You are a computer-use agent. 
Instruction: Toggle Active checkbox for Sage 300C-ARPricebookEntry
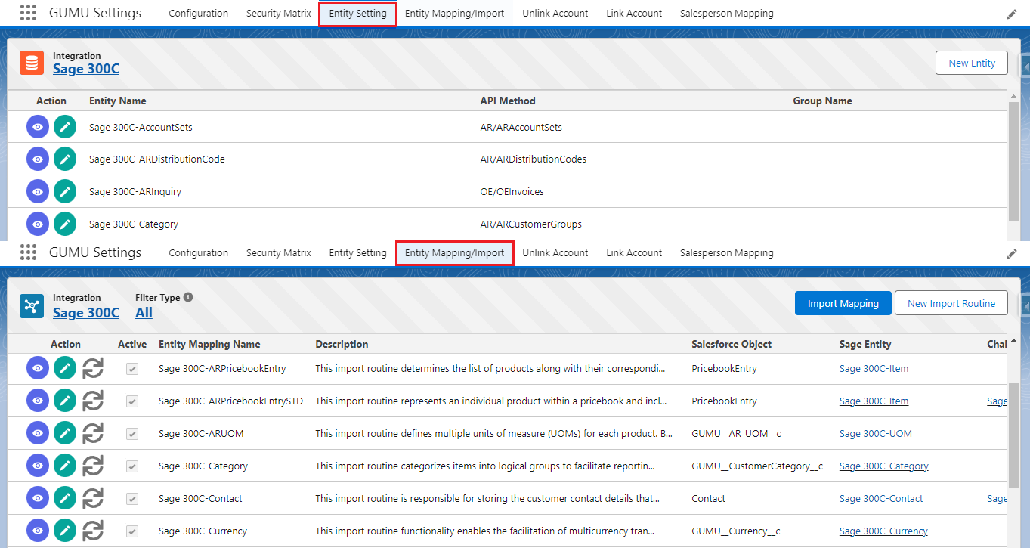tap(132, 369)
